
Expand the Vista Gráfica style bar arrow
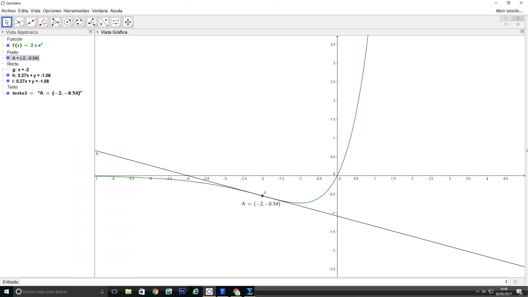coord(98,32)
